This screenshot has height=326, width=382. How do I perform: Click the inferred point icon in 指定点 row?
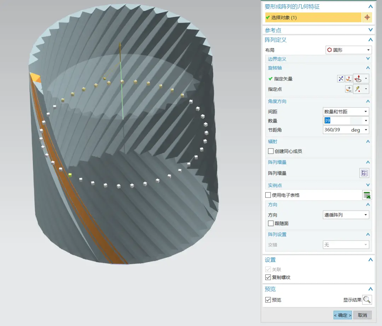tap(358, 89)
